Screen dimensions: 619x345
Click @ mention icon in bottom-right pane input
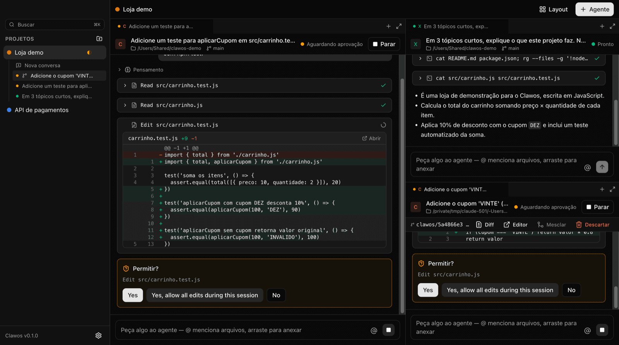pos(587,330)
